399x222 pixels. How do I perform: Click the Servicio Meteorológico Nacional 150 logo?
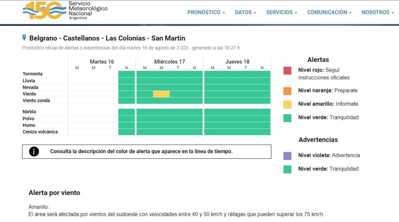[x=65, y=11]
